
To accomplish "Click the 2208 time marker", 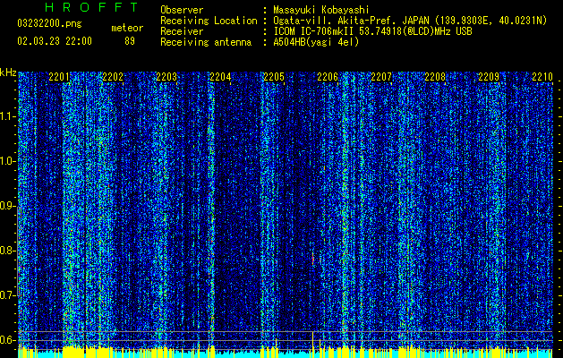I will (435, 77).
